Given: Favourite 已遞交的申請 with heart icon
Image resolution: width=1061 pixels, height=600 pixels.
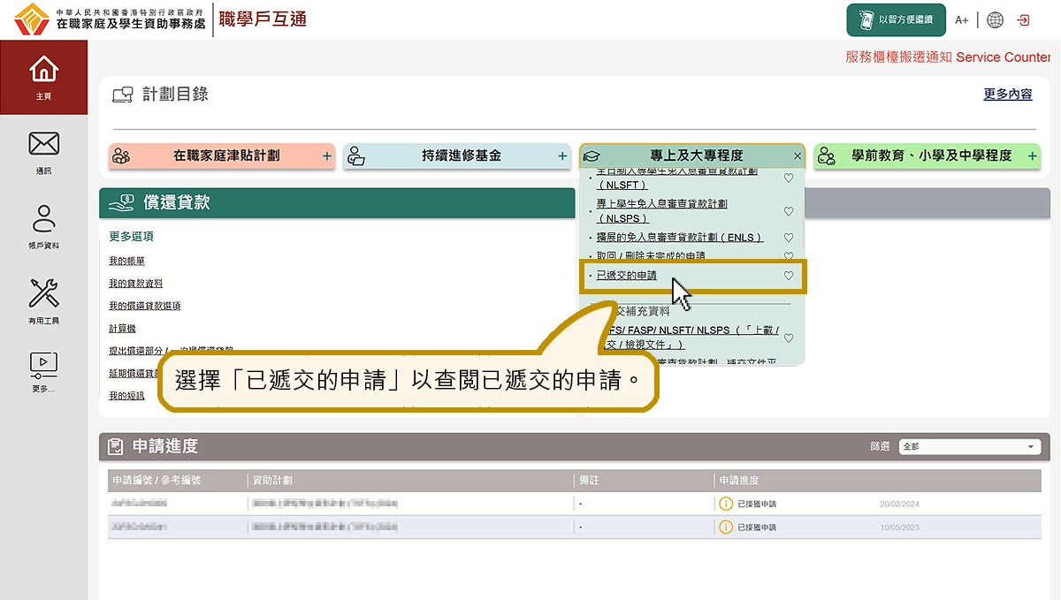Looking at the screenshot, I should [789, 276].
